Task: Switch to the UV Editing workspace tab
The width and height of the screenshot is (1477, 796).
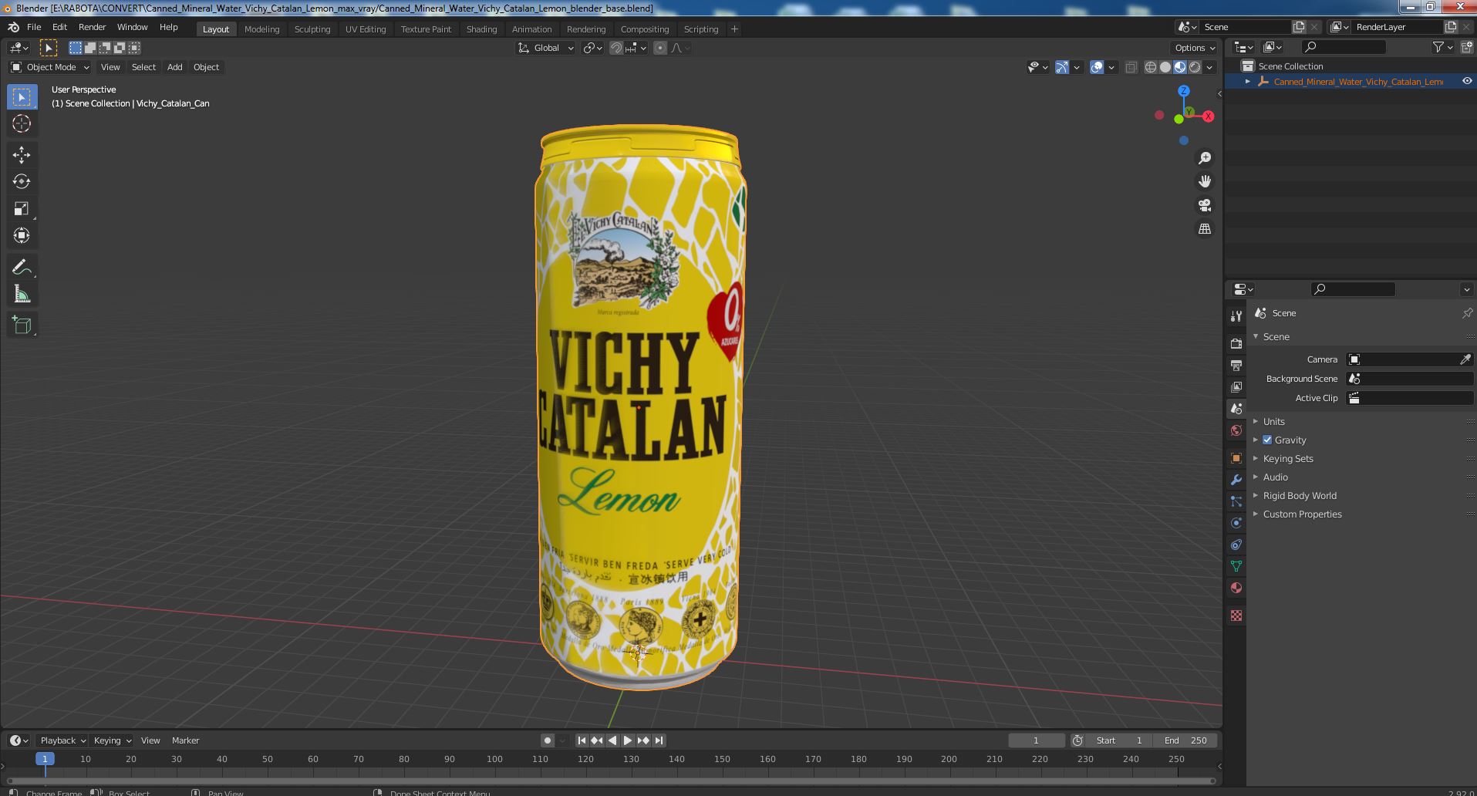Action: (x=366, y=29)
